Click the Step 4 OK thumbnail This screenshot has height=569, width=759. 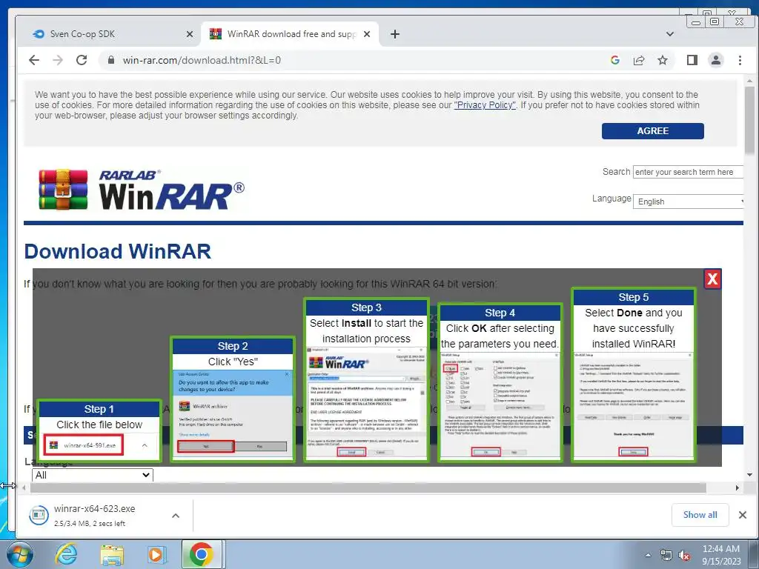(500, 382)
